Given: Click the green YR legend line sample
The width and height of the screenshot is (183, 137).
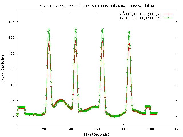Looking at the screenshot, I should coord(168,18).
